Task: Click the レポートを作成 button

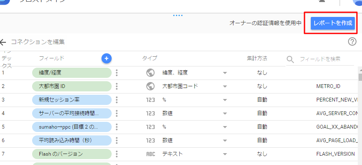Action: click(x=333, y=23)
